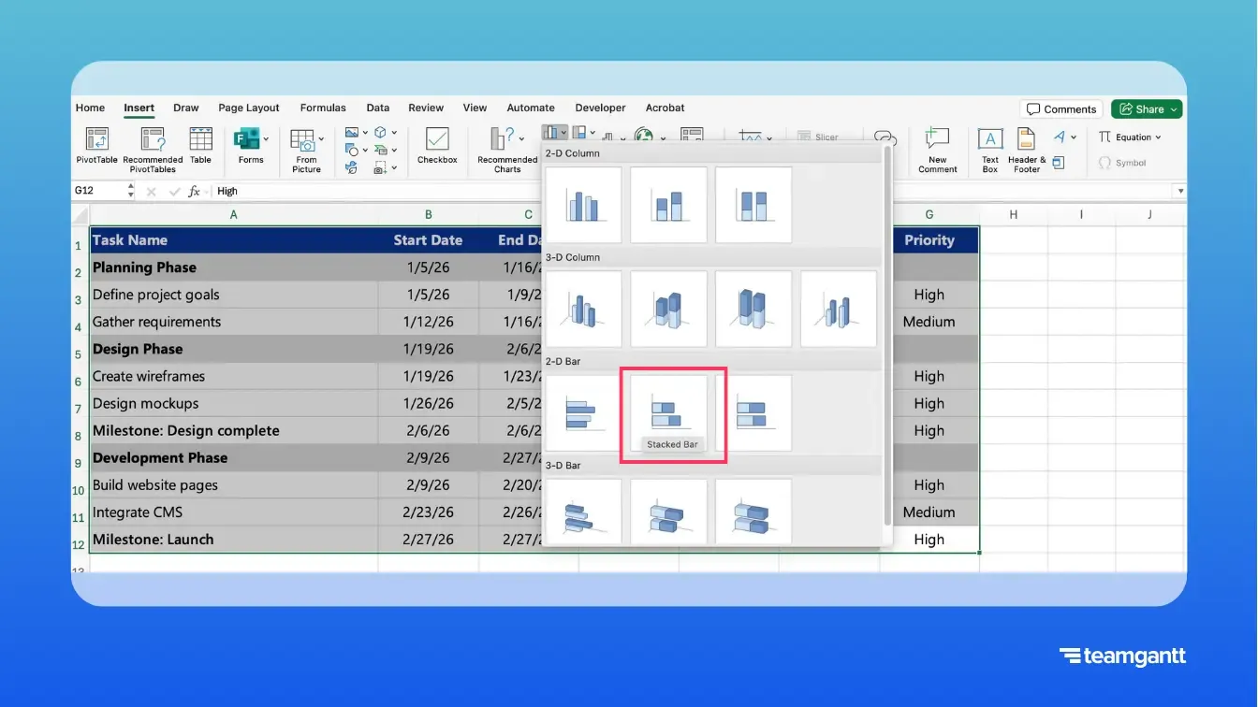Image resolution: width=1258 pixels, height=707 pixels.
Task: Click the Priority column header cell
Action: tap(929, 240)
